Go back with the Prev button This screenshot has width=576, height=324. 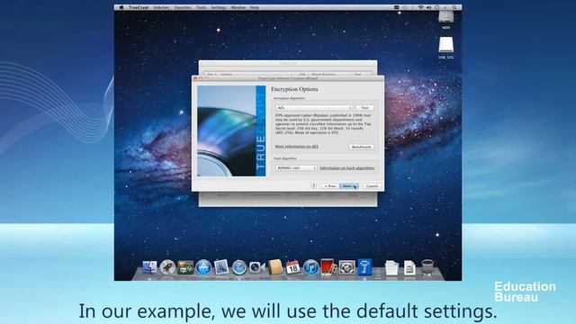(330, 186)
